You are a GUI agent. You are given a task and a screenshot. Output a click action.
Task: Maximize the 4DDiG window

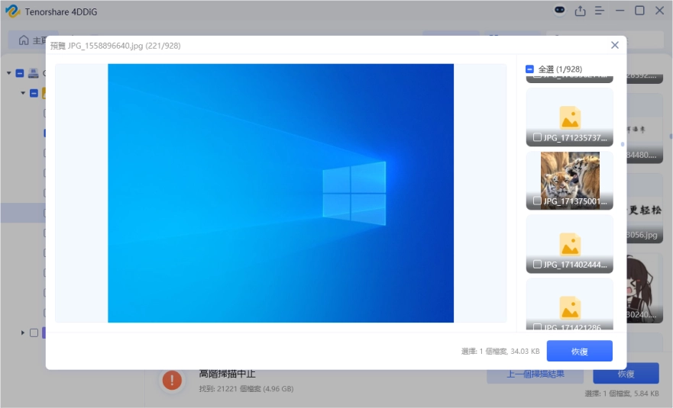pyautogui.click(x=639, y=10)
